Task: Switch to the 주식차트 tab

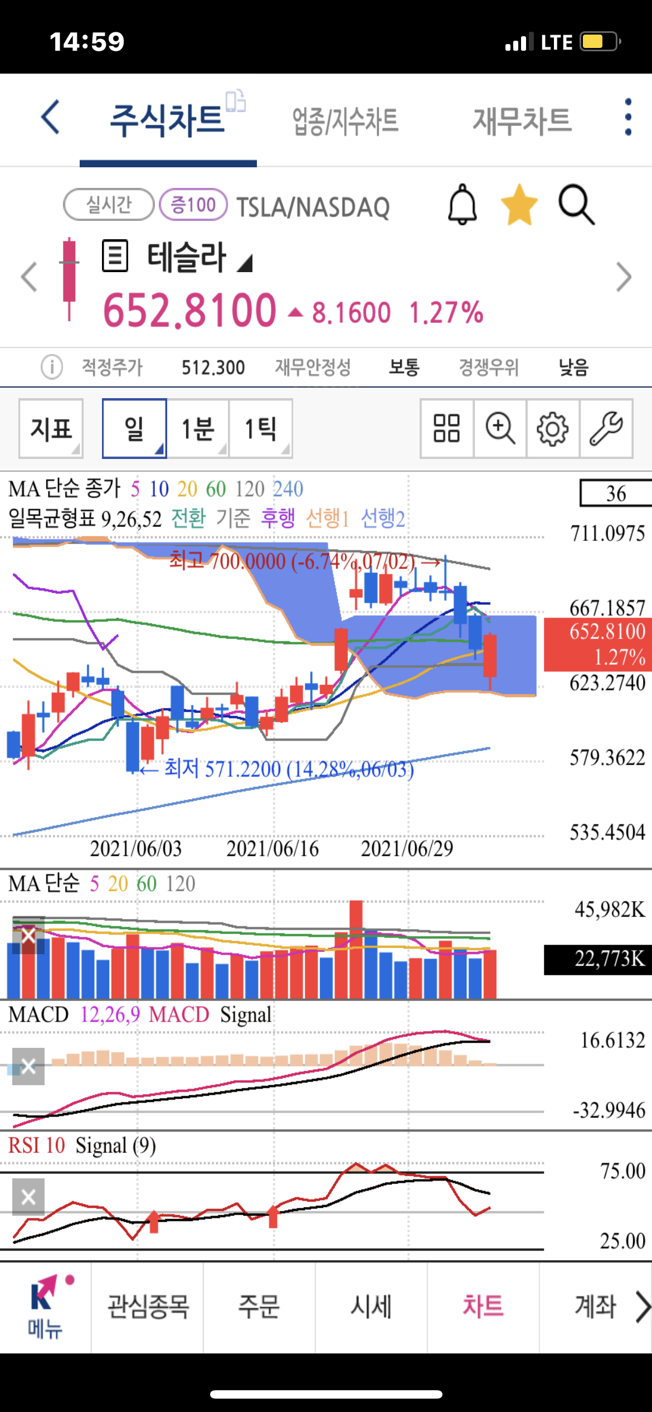Action: coord(167,120)
